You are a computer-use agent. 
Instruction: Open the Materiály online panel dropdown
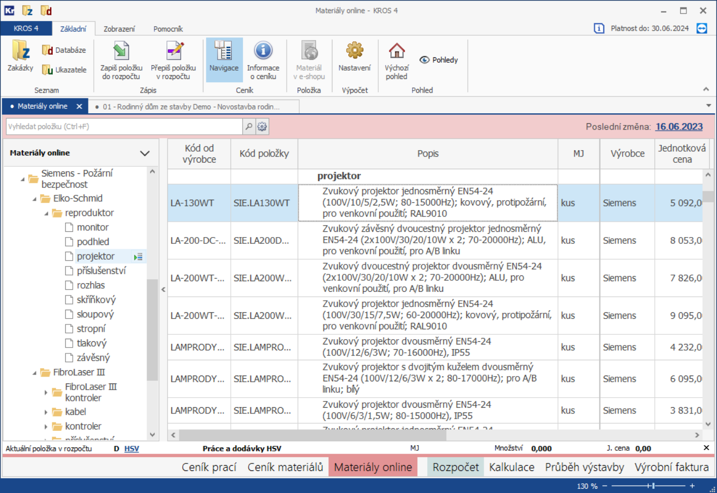point(144,153)
